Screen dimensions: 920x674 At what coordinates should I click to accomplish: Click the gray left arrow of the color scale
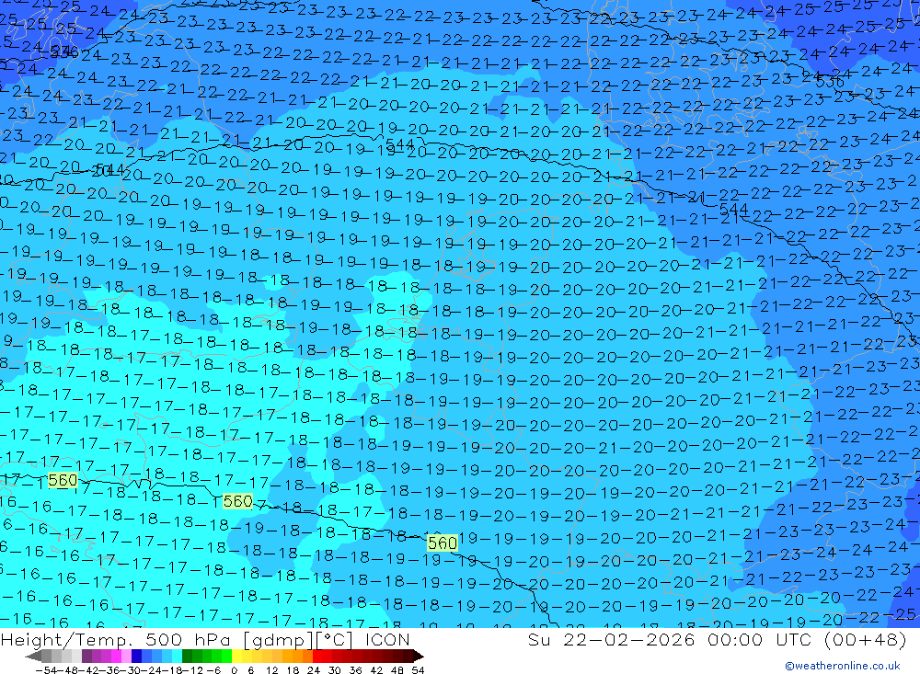33,656
